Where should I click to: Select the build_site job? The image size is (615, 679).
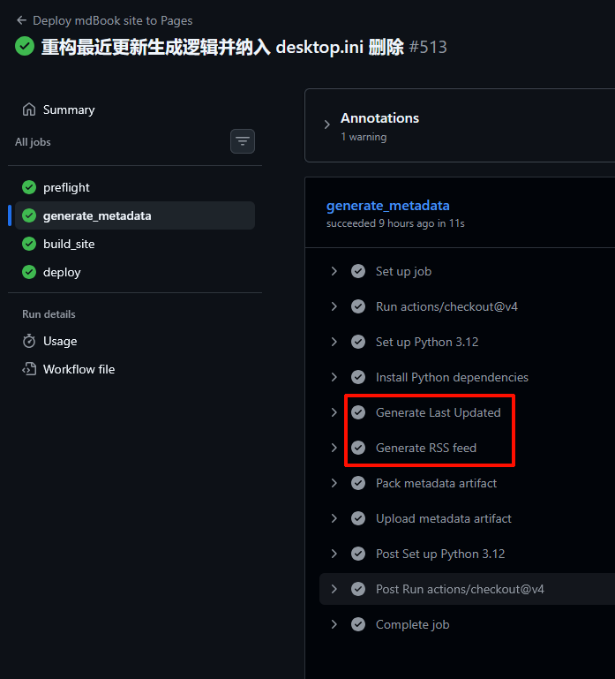(x=135, y=244)
